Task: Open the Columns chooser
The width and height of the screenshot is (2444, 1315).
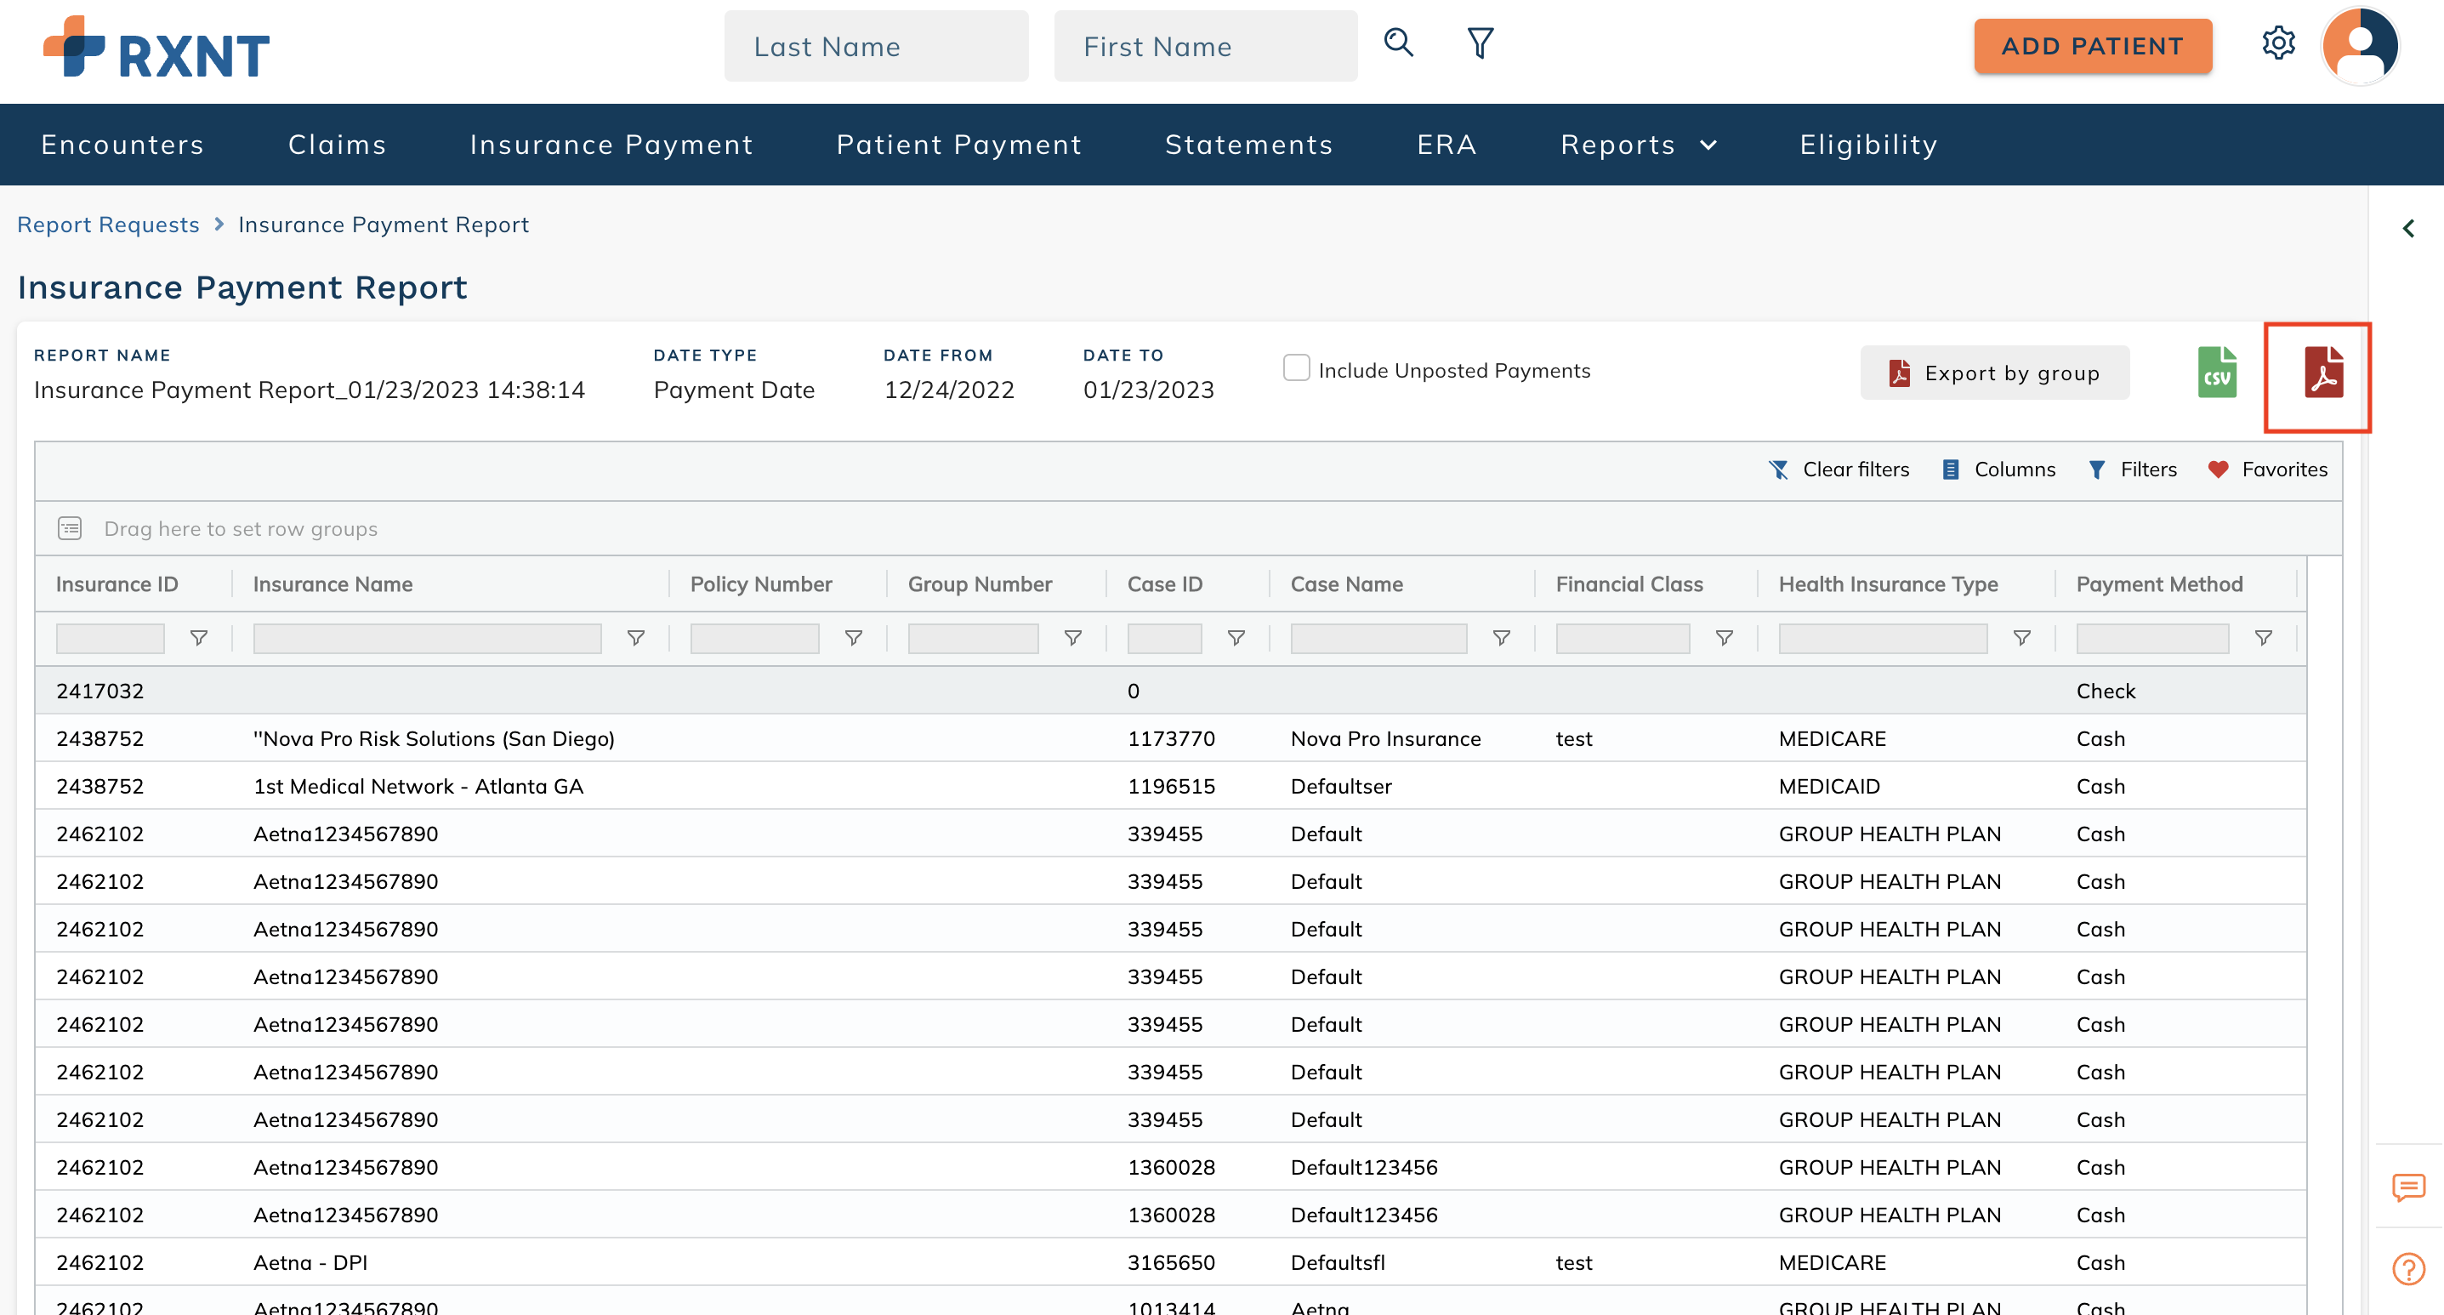Action: coord(1998,470)
